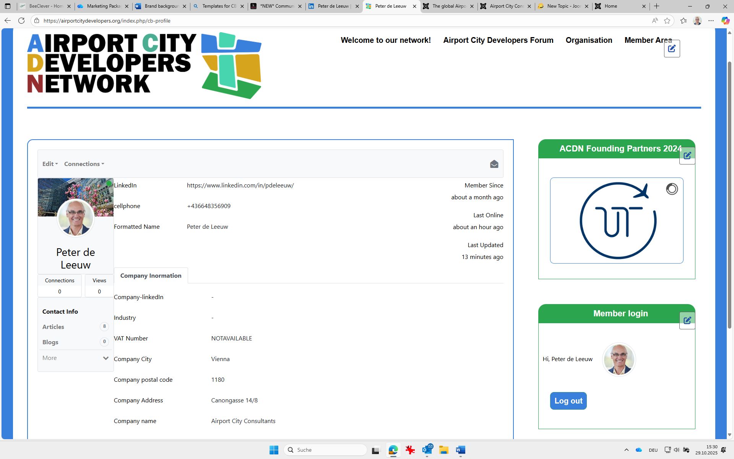Click the circular icon on partner logo card

click(672, 189)
